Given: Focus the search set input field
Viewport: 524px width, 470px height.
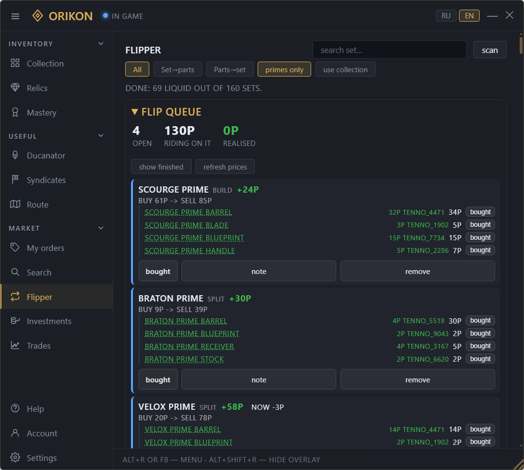Looking at the screenshot, I should tap(389, 50).
